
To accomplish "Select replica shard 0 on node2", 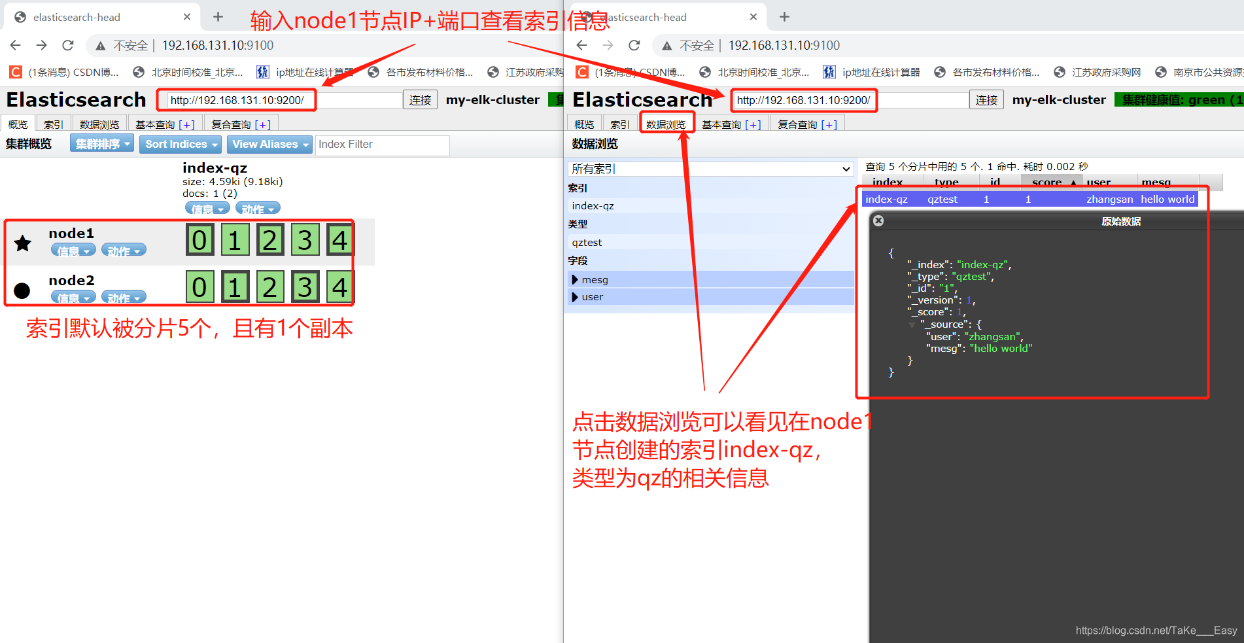I will coord(199,287).
